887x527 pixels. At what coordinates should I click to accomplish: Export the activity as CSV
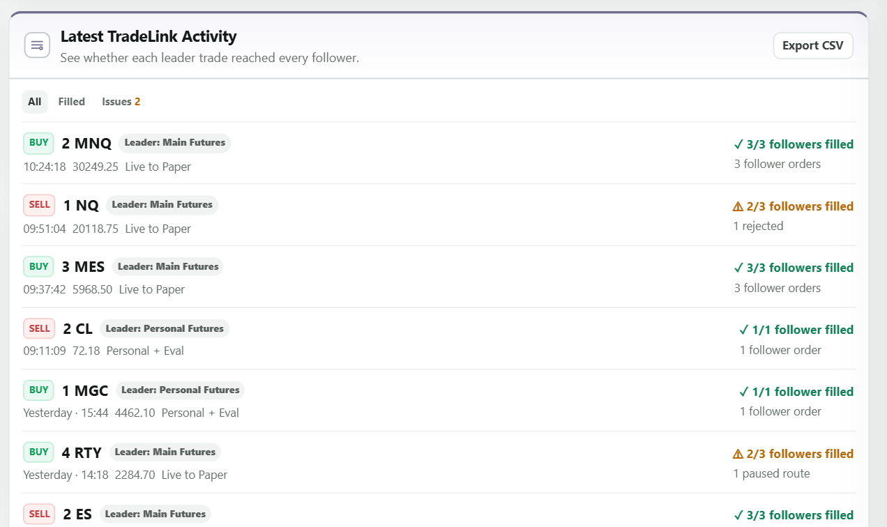point(813,45)
